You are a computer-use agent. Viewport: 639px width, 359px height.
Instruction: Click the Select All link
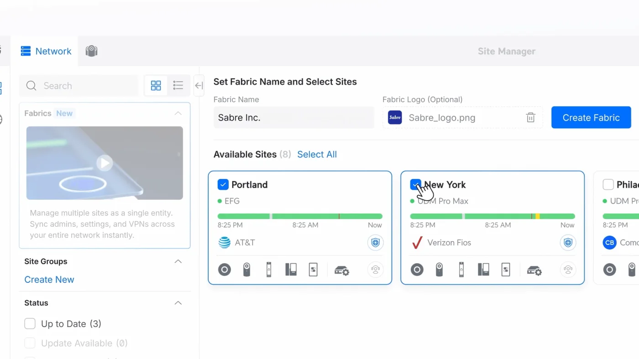click(x=317, y=154)
